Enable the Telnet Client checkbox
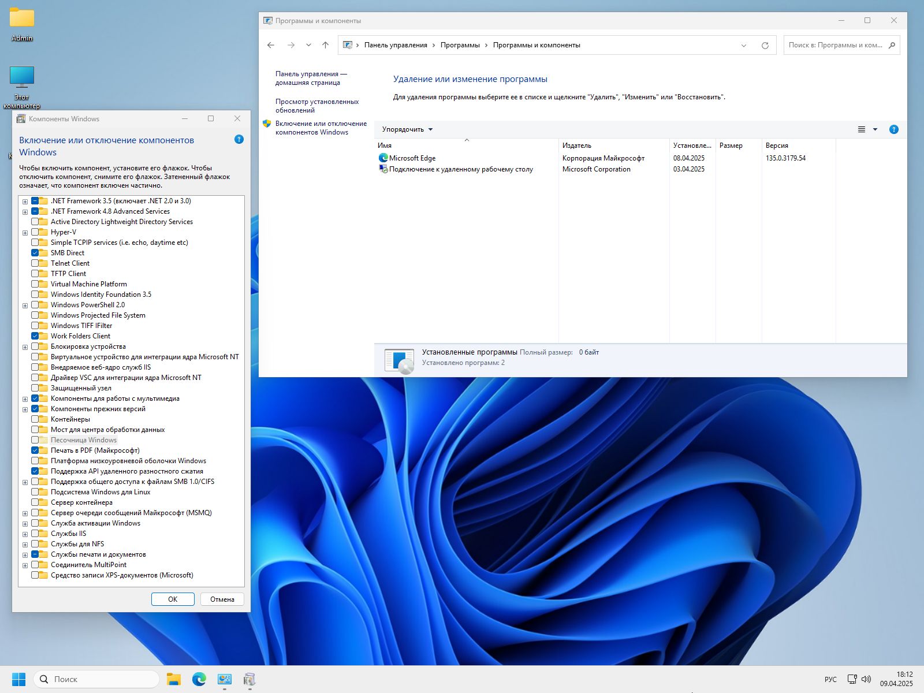 [35, 263]
